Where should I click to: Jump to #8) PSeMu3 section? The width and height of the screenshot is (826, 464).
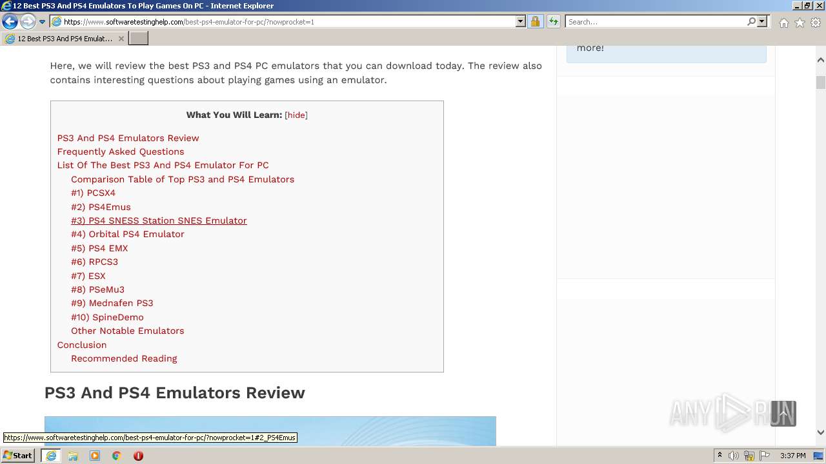[97, 289]
